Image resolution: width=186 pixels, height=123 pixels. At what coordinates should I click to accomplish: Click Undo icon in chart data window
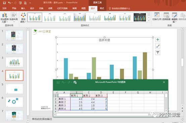(63, 82)
